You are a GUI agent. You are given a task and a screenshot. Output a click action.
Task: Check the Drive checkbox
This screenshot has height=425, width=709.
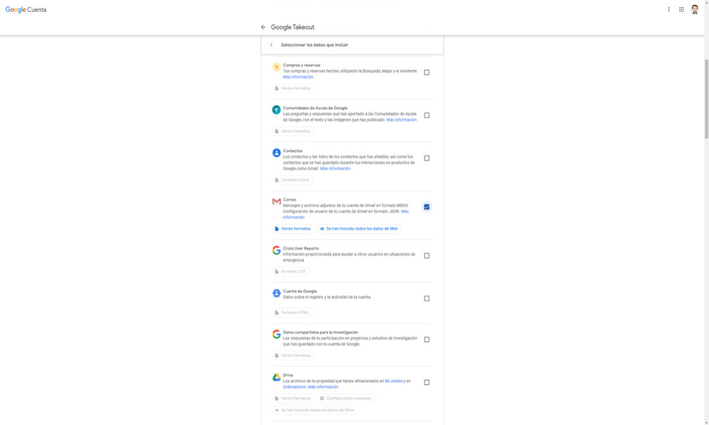(x=427, y=382)
